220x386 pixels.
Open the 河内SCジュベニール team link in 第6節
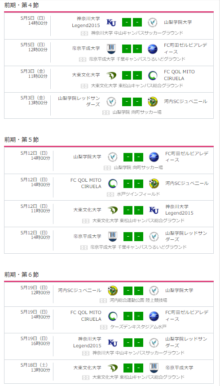79,290
